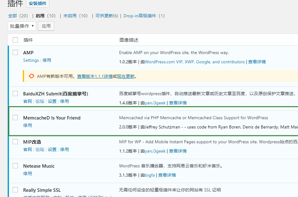This screenshot has width=298, height=197.
Task: Open MIP改造 论坛 link
Action: 40,149
